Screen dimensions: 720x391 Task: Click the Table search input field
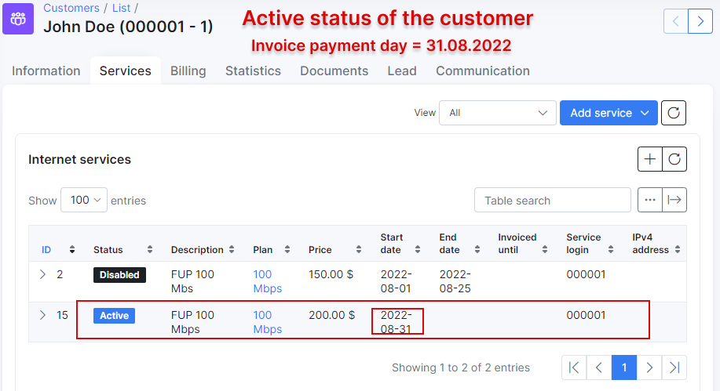552,201
